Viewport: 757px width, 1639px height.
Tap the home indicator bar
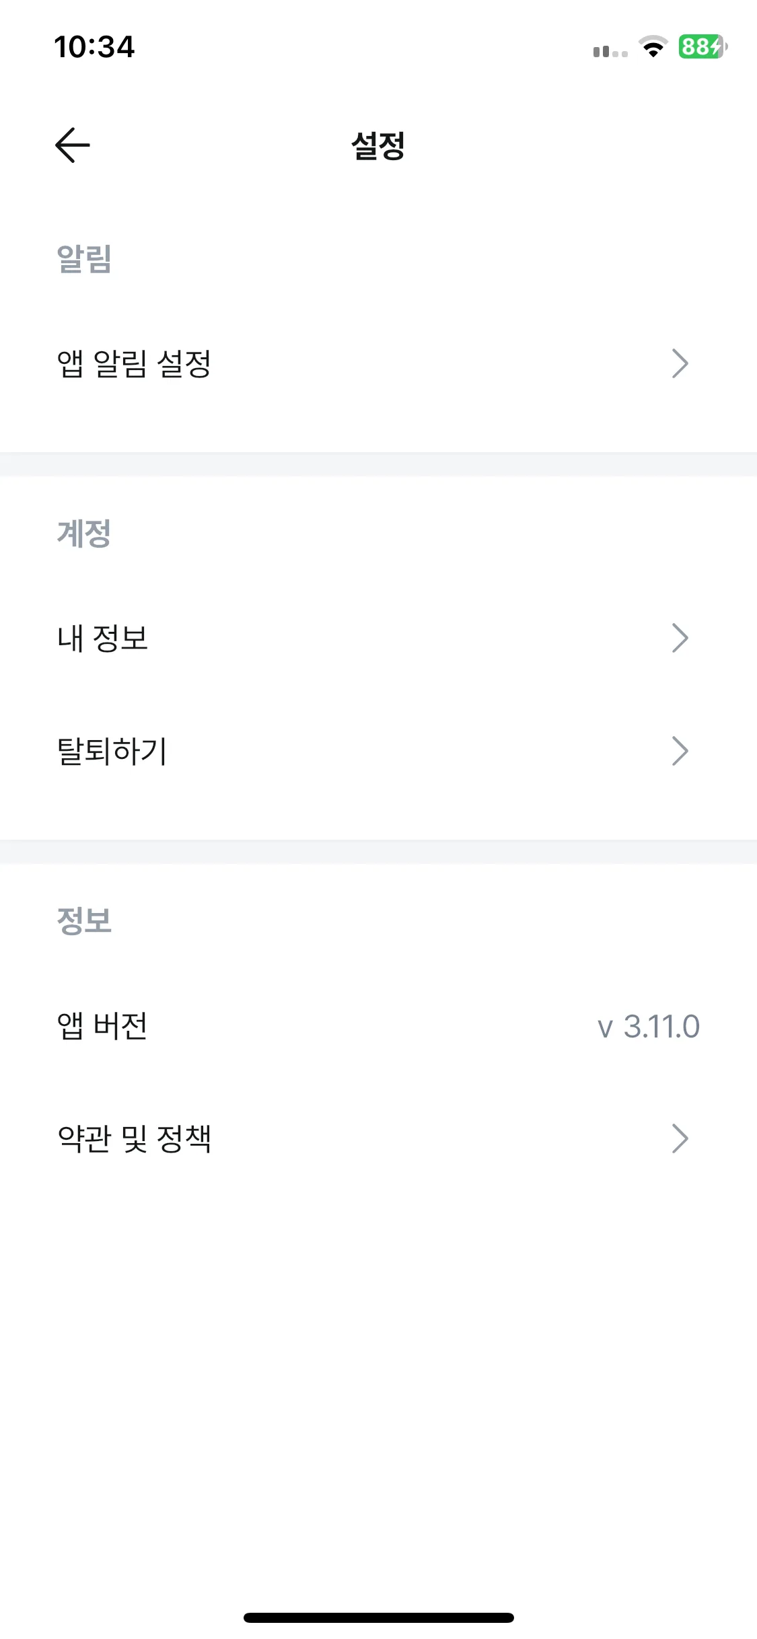pos(378,1617)
